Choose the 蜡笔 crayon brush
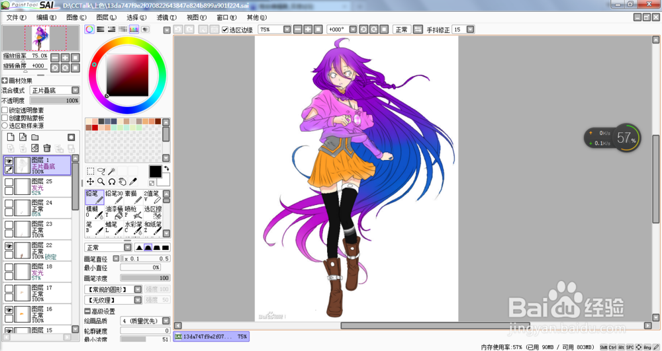 114,229
